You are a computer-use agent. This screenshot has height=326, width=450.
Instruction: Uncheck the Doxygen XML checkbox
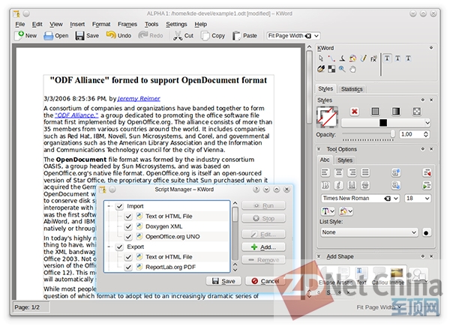click(x=128, y=226)
